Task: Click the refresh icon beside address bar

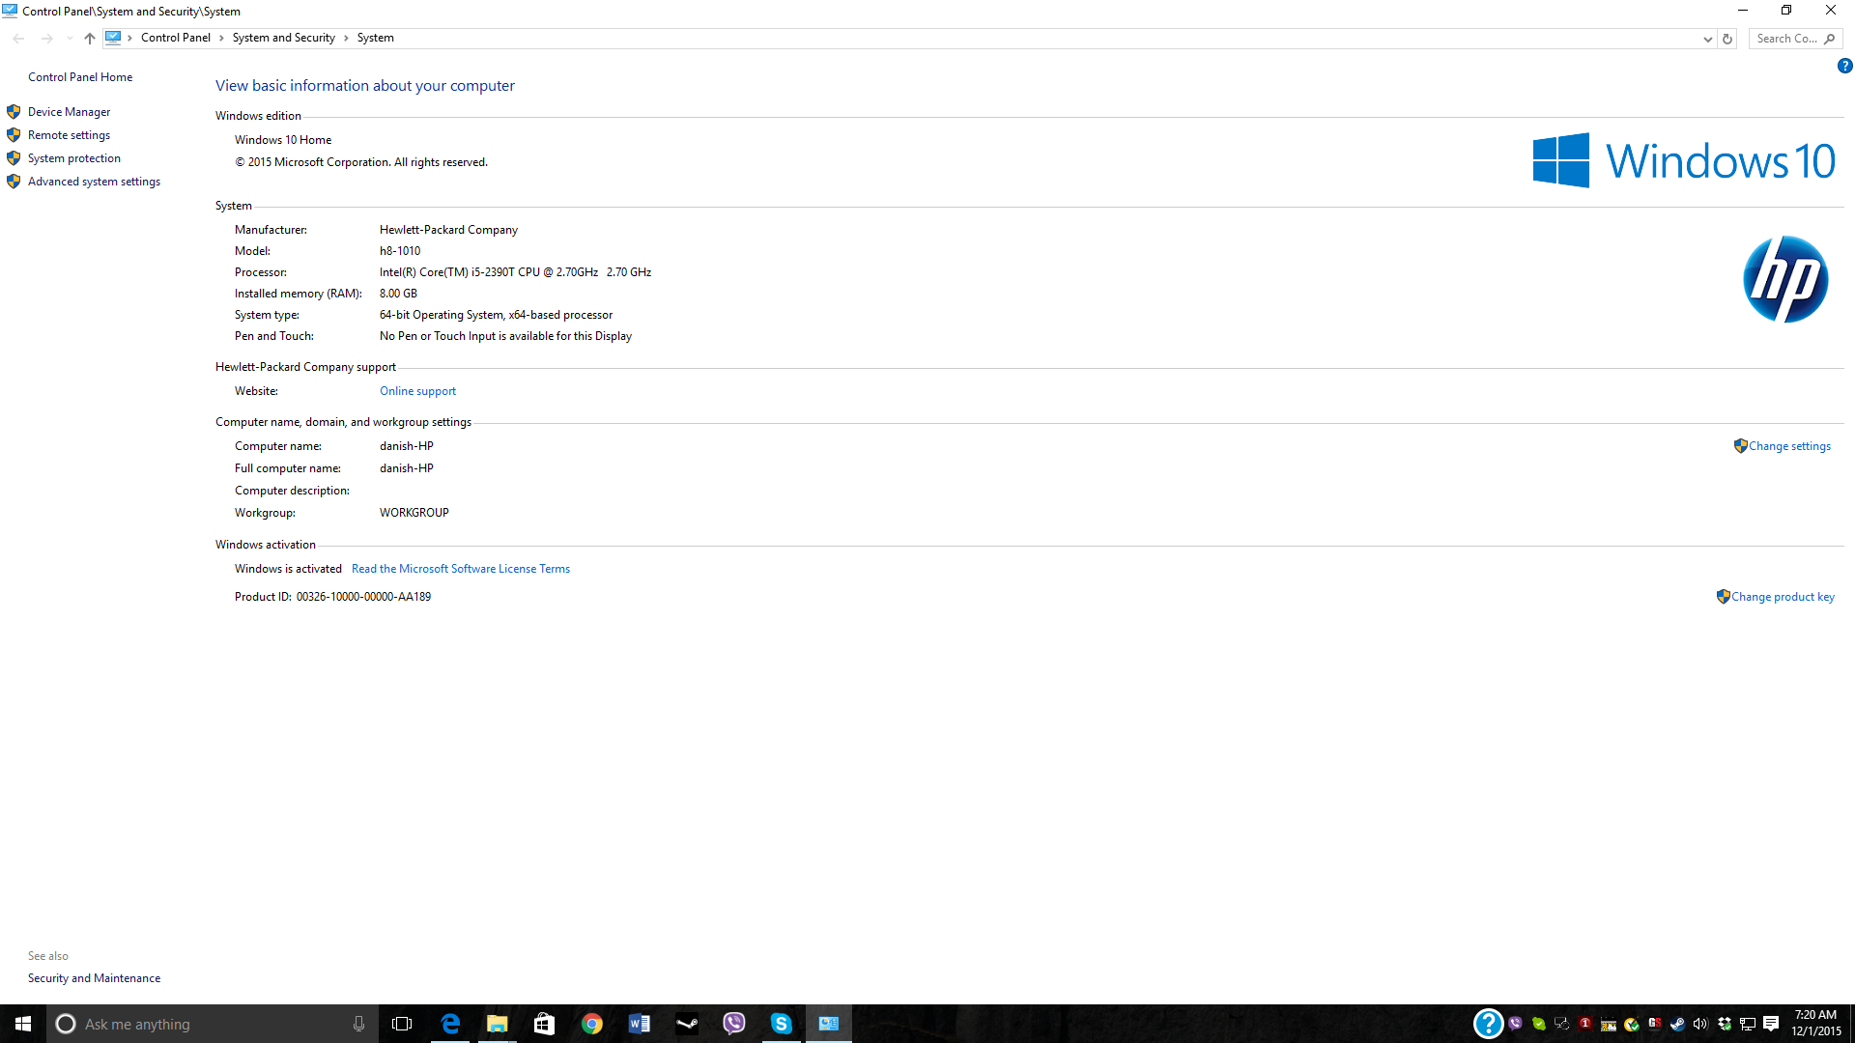Action: (1727, 39)
